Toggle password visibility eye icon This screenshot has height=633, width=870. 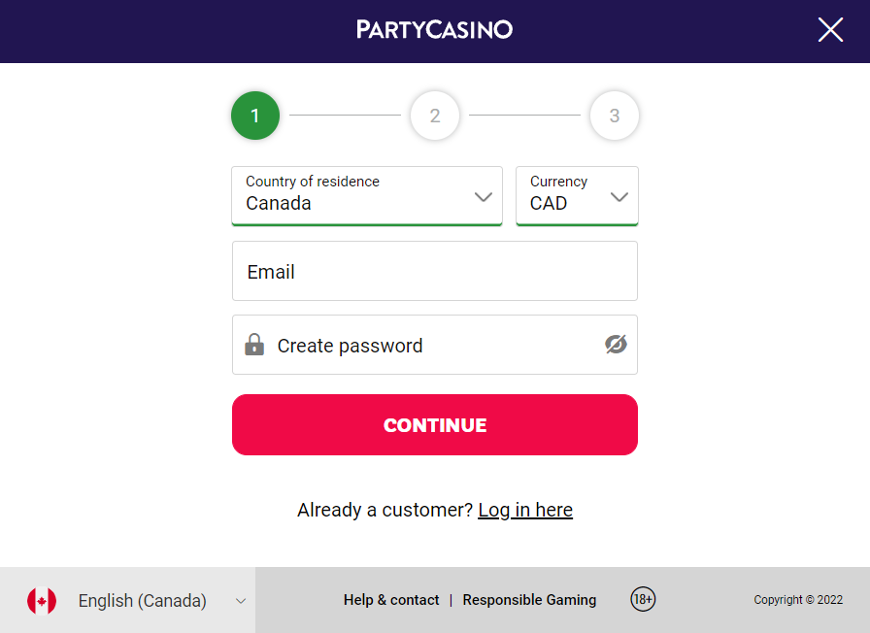tap(616, 345)
